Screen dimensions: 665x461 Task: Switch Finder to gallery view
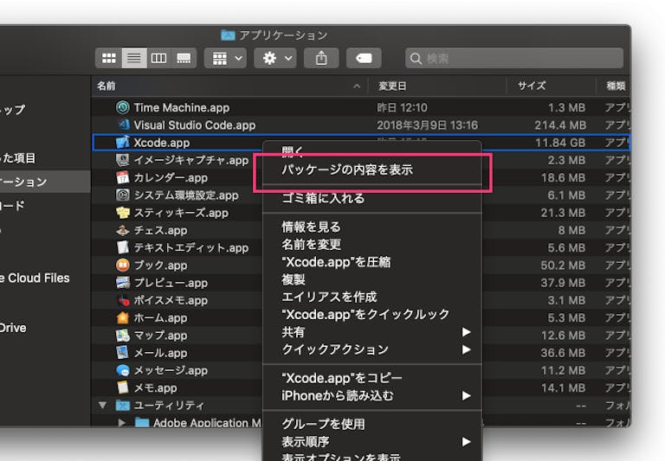tap(184, 58)
